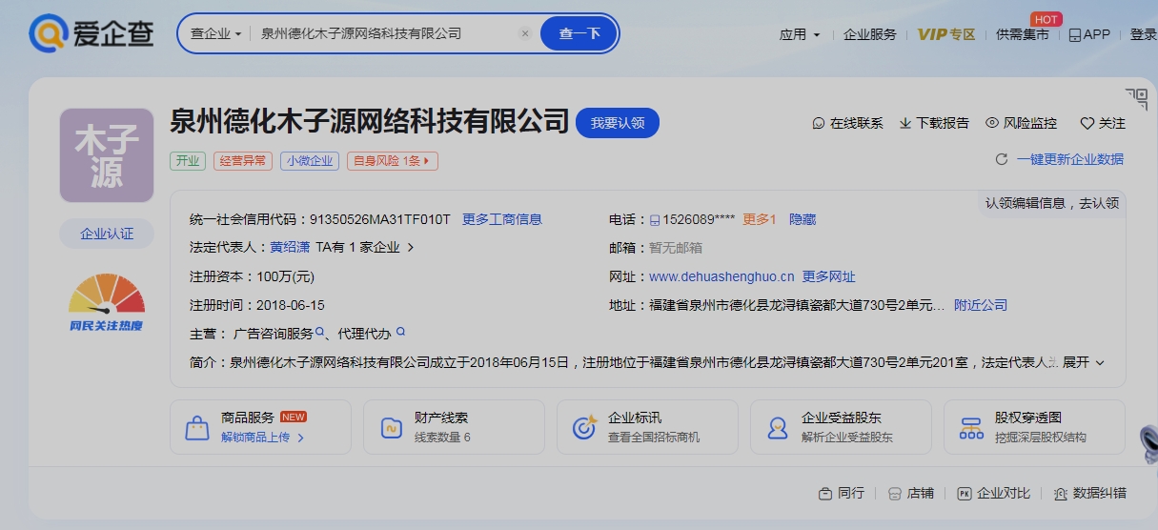Click the 登录 login link
The image size is (1158, 530).
[x=1144, y=34]
